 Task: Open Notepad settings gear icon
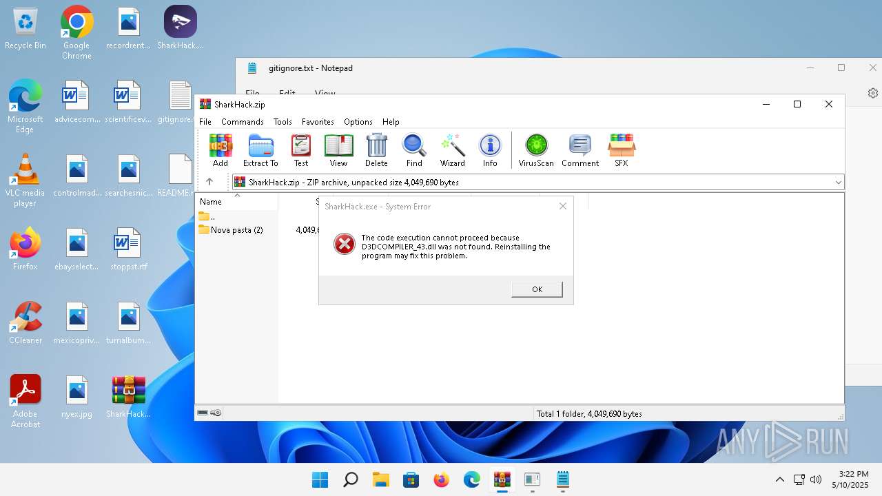[873, 93]
